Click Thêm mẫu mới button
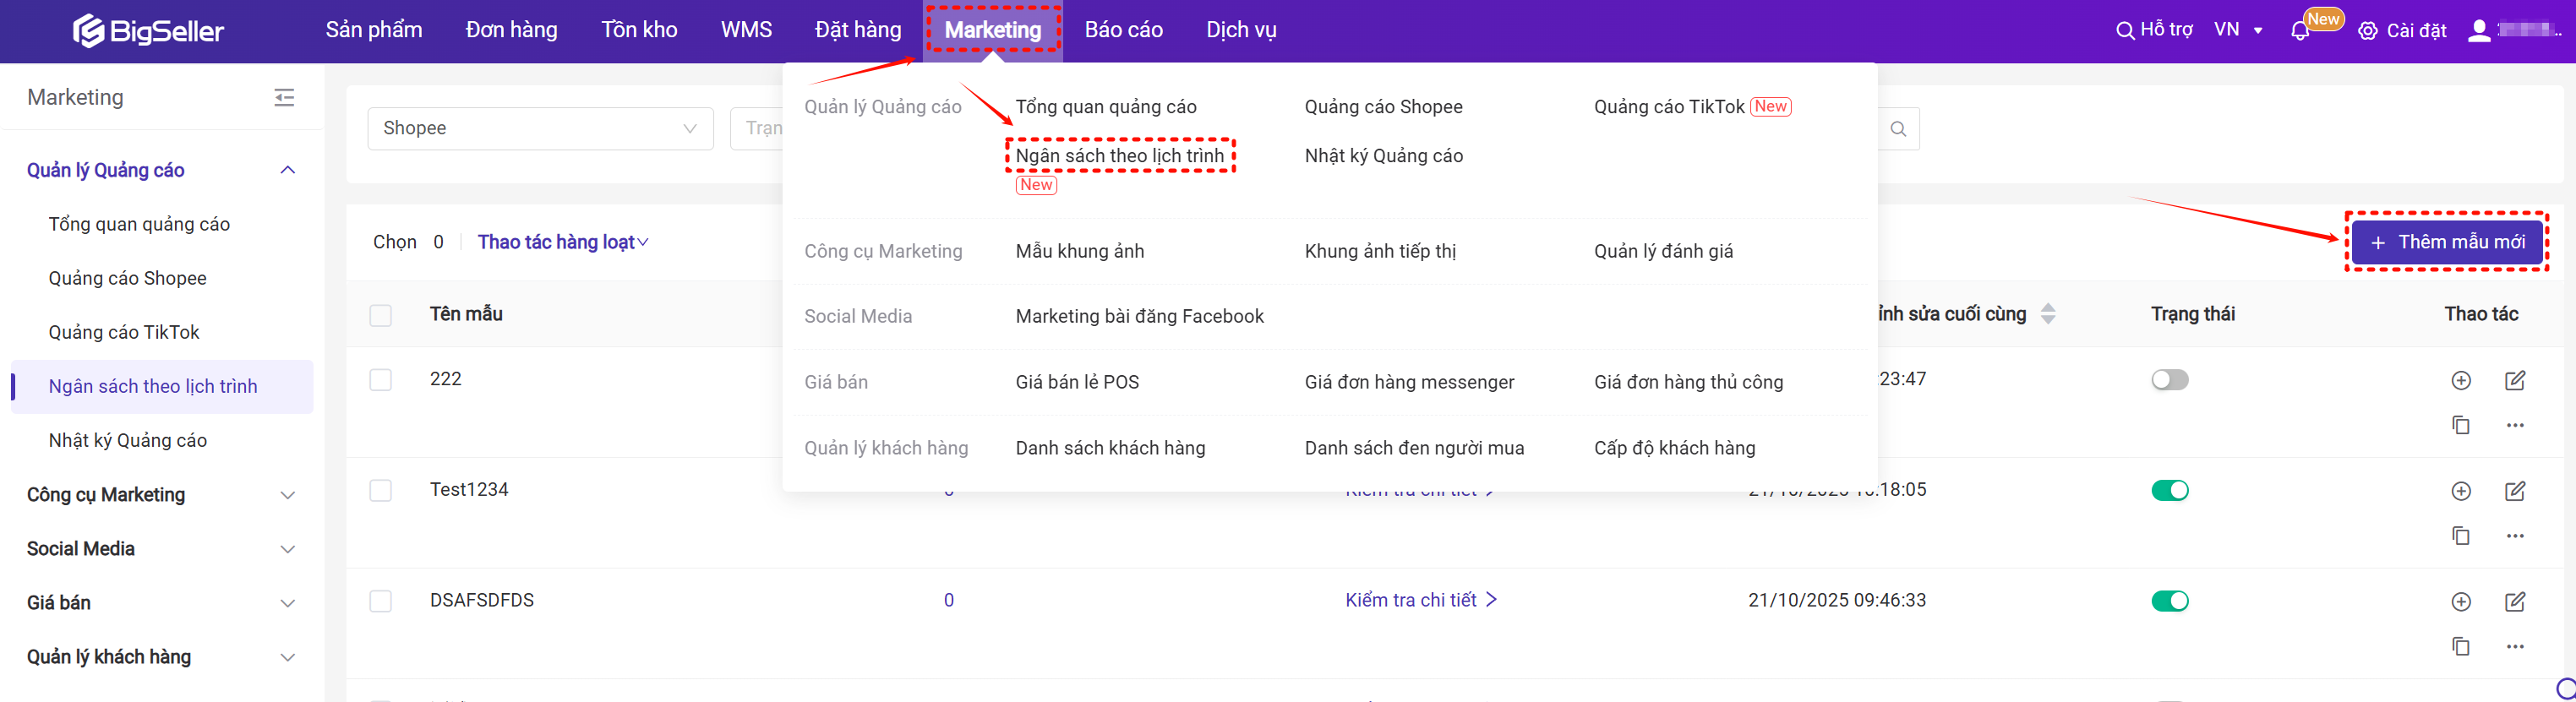Image resolution: width=2576 pixels, height=702 pixels. point(2446,242)
